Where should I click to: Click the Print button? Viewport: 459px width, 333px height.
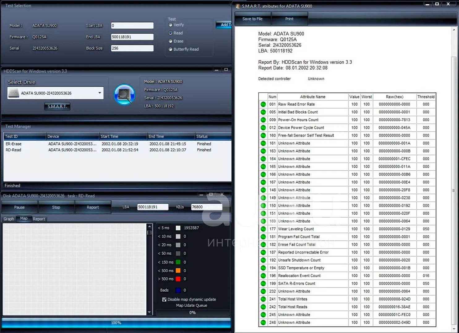pos(289,19)
